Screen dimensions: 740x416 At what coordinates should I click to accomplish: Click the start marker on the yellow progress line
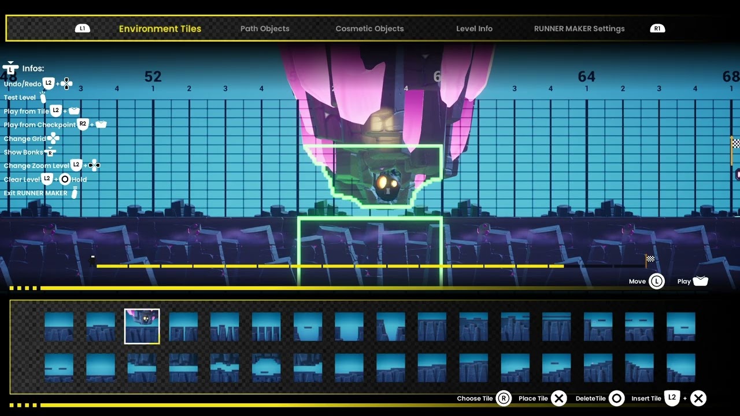[x=92, y=261]
